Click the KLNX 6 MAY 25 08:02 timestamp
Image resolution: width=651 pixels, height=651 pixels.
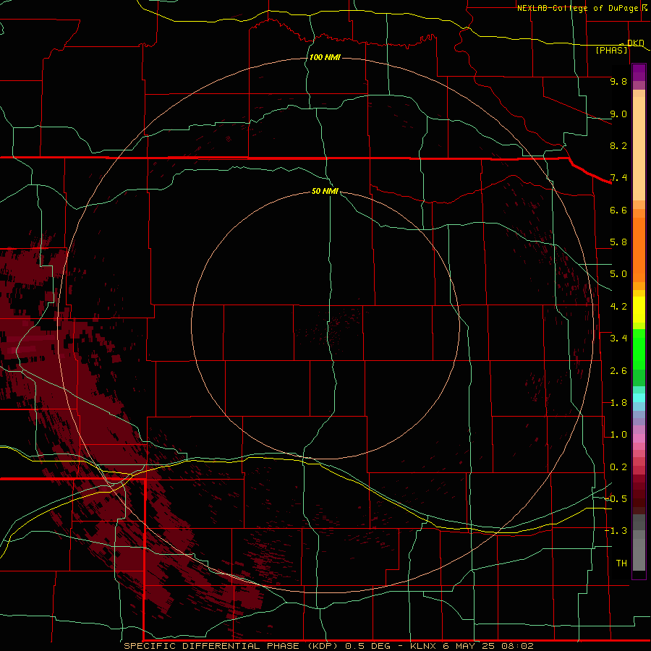(x=472, y=646)
